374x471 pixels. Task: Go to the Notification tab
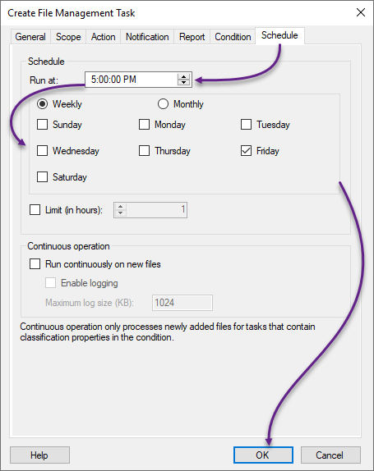click(x=147, y=37)
